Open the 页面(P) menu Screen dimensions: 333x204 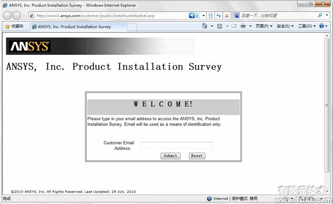[264, 26]
